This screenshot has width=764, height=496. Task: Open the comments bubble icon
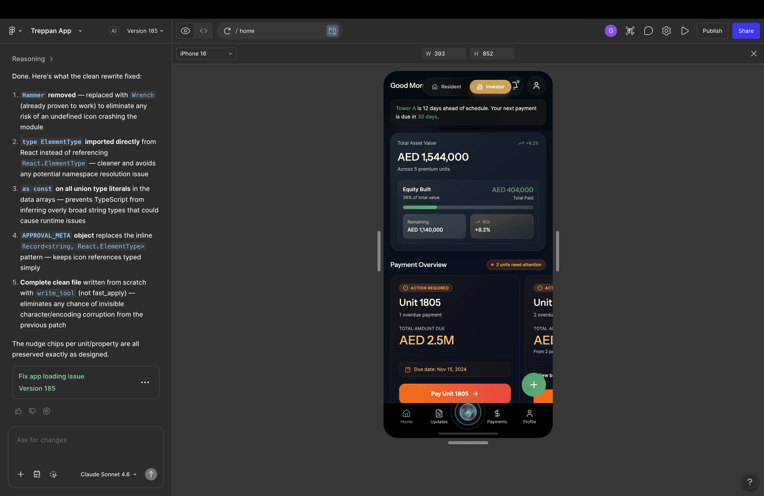[648, 31]
